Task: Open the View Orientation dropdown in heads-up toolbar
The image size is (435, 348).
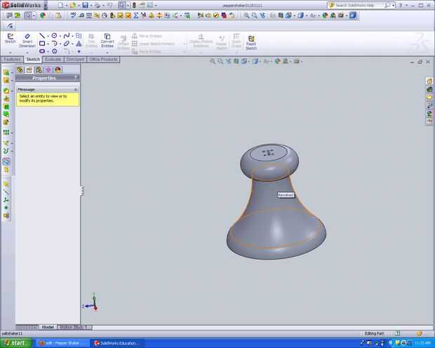Action: 248,62
